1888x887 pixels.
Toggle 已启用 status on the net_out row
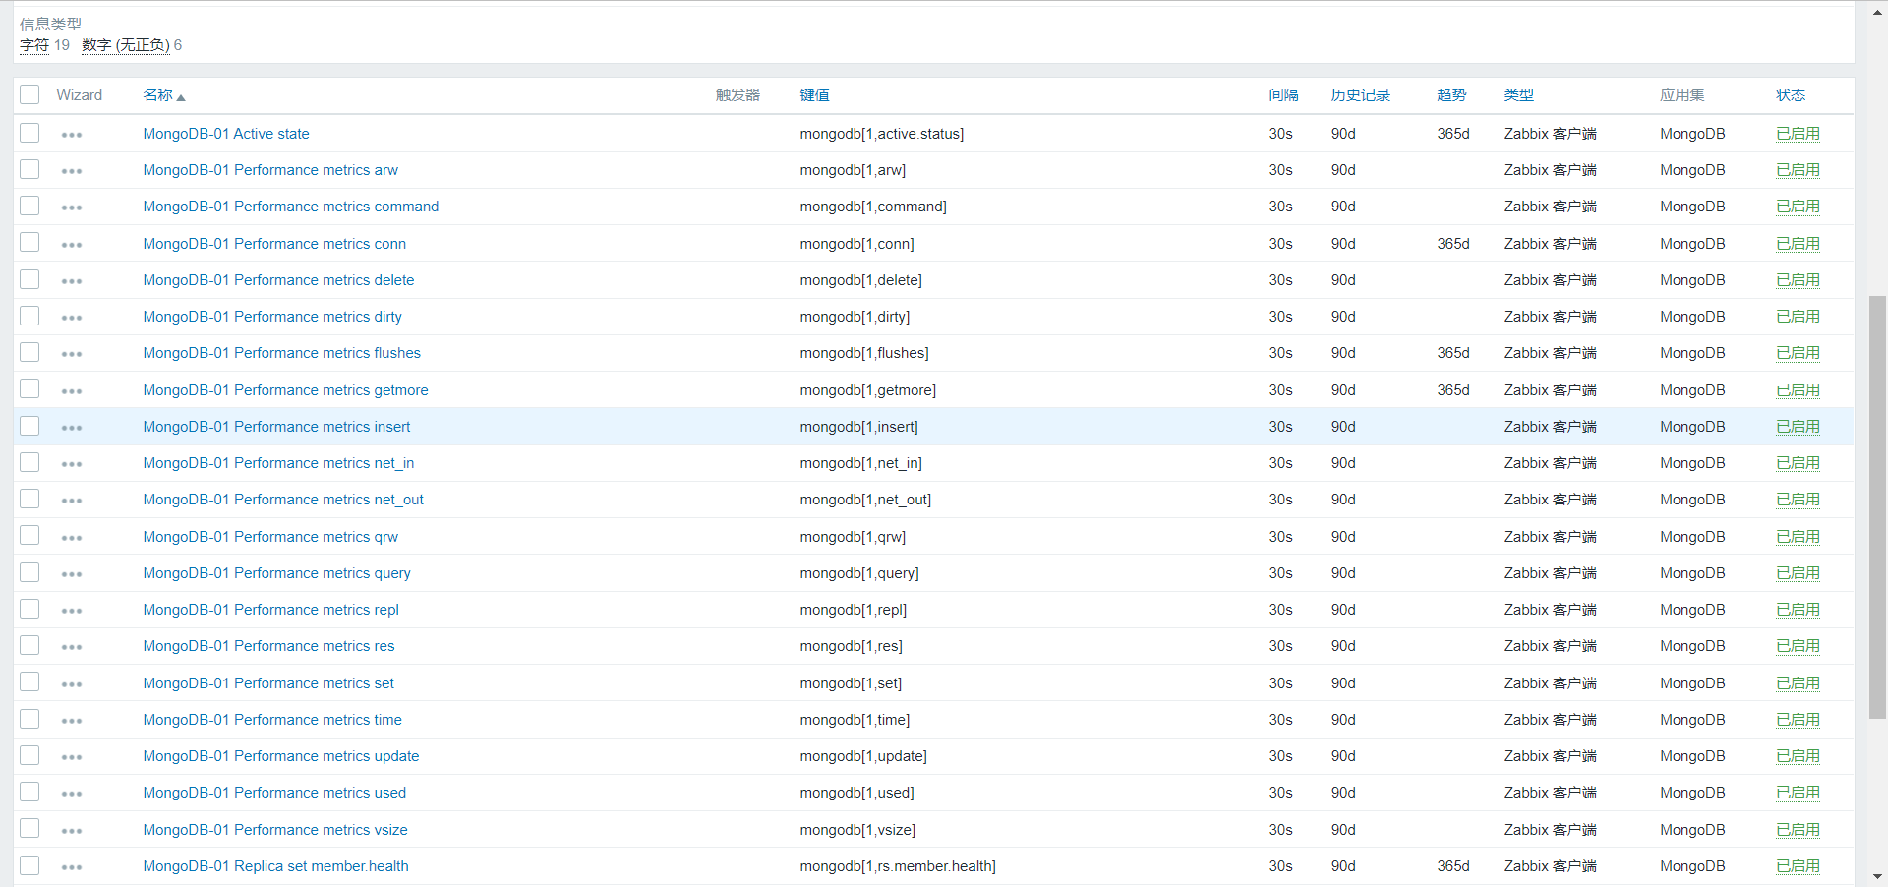click(1798, 500)
